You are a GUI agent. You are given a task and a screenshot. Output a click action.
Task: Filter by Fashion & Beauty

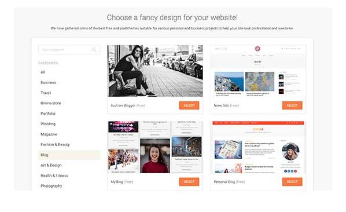coord(55,145)
